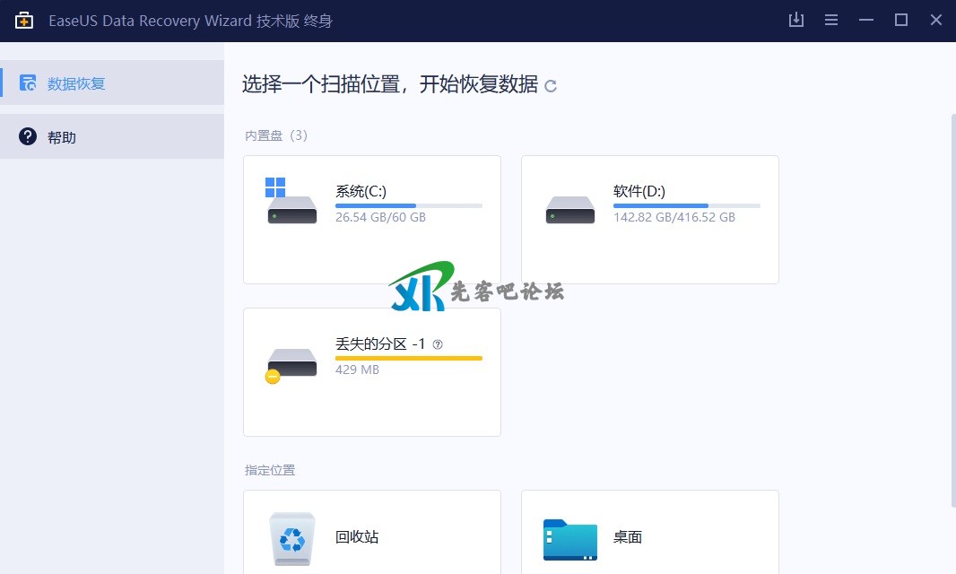Click the 丢失的分区 -1 drive icon
956x574 pixels.
pos(291,363)
